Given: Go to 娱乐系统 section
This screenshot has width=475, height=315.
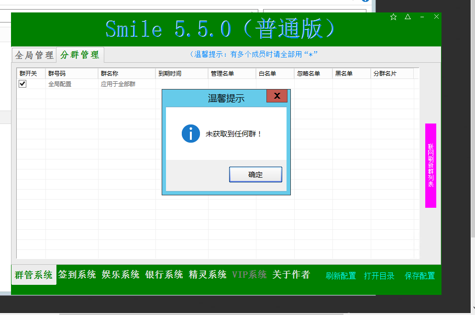Looking at the screenshot, I should pyautogui.click(x=121, y=275).
